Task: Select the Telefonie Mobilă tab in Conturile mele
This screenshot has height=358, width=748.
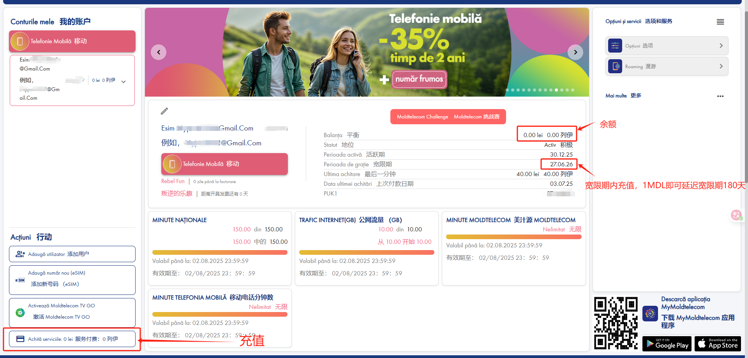Action: (x=72, y=41)
